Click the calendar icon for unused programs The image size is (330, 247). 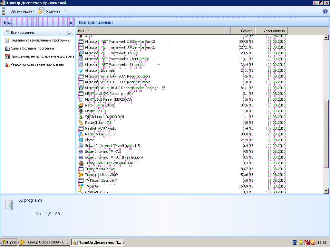(7, 56)
